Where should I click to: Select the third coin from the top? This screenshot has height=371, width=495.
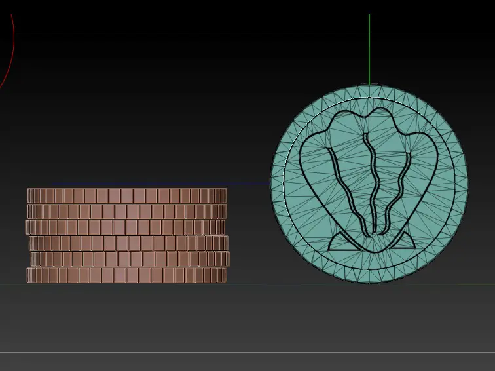click(x=126, y=227)
